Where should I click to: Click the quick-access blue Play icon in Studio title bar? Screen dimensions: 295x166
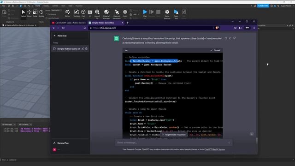coord(21,6)
